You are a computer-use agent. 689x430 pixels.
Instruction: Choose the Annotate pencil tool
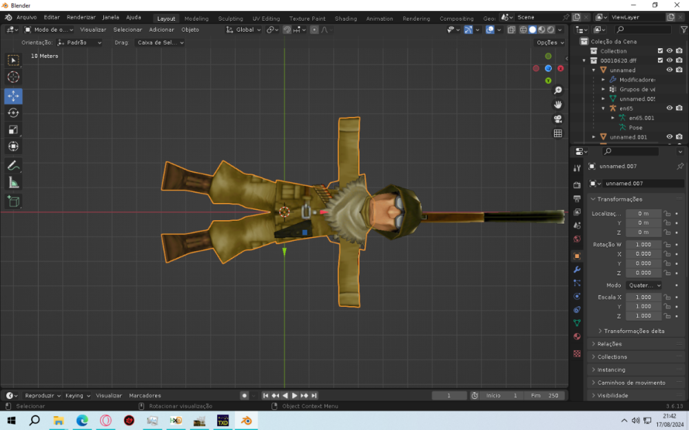tap(13, 166)
